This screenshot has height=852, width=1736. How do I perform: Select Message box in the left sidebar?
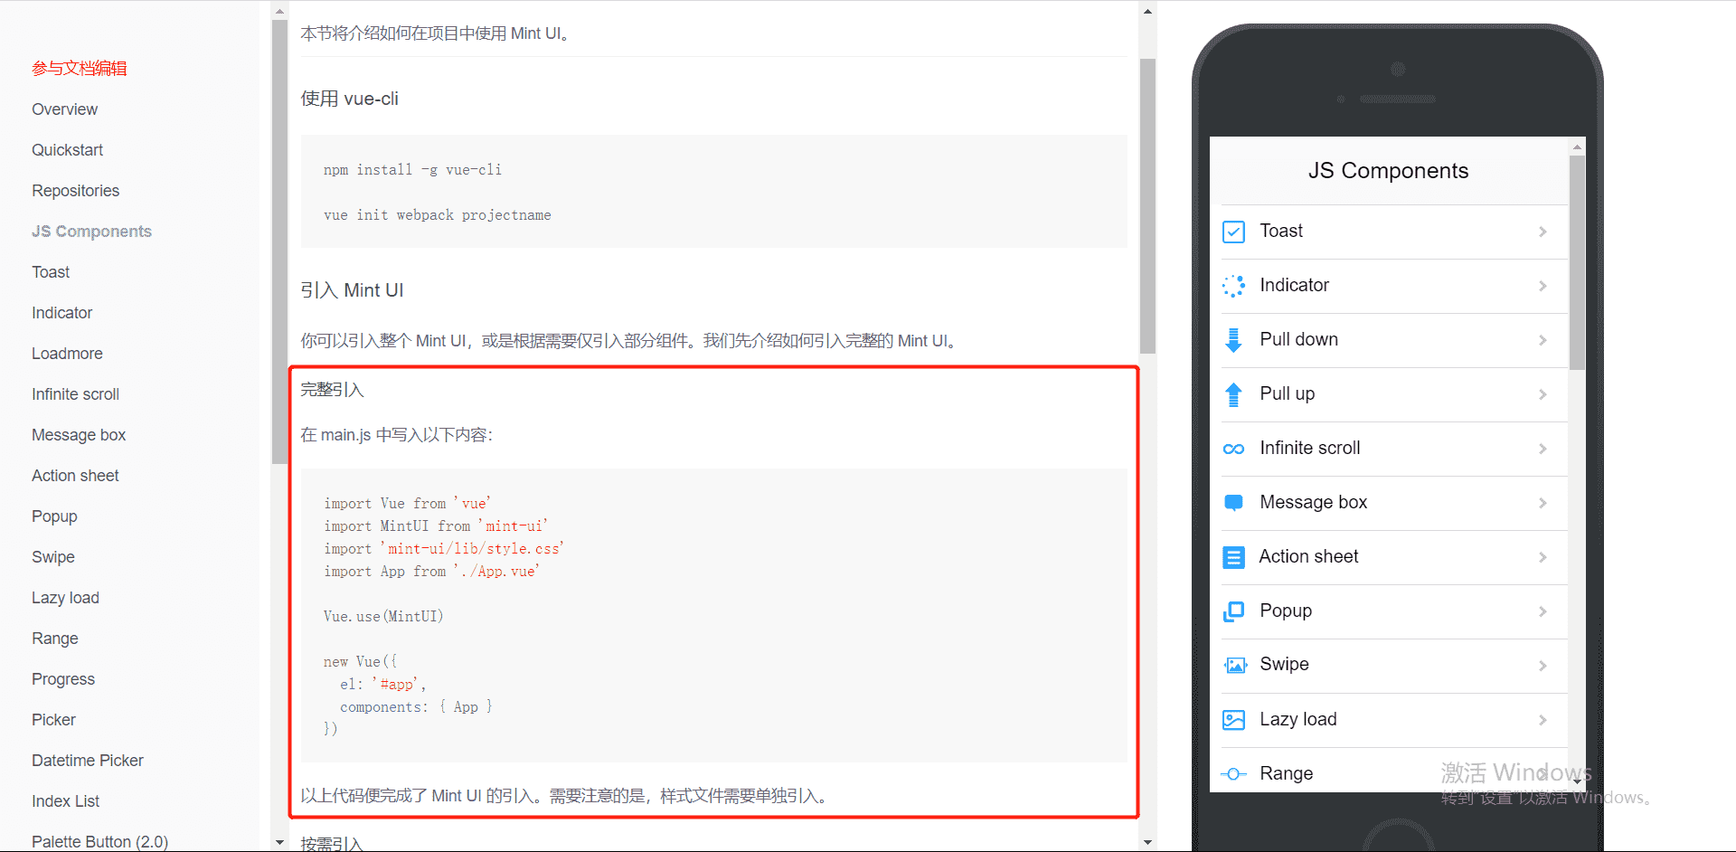click(79, 435)
